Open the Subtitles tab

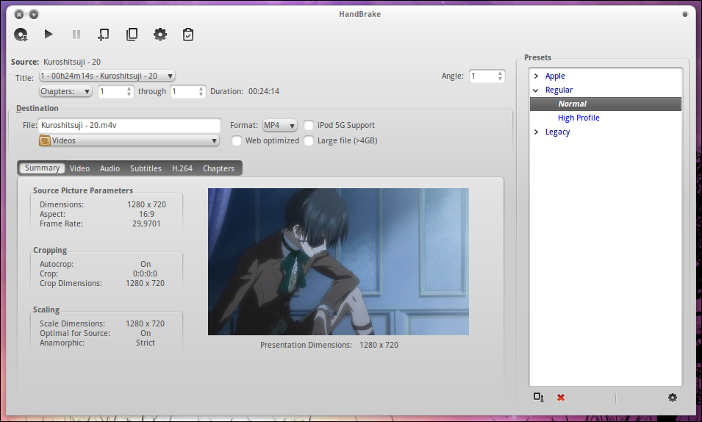pyautogui.click(x=146, y=168)
